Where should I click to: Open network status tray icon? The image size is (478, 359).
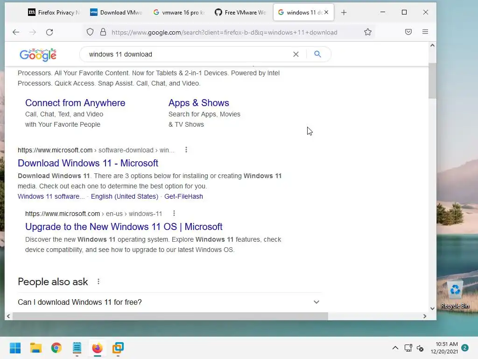(408, 348)
